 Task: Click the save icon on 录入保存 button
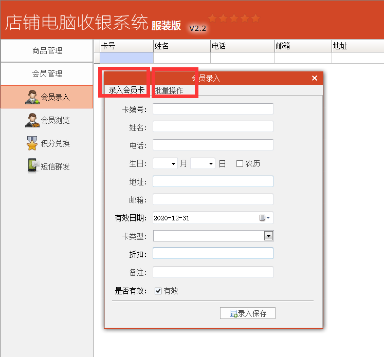click(233, 313)
